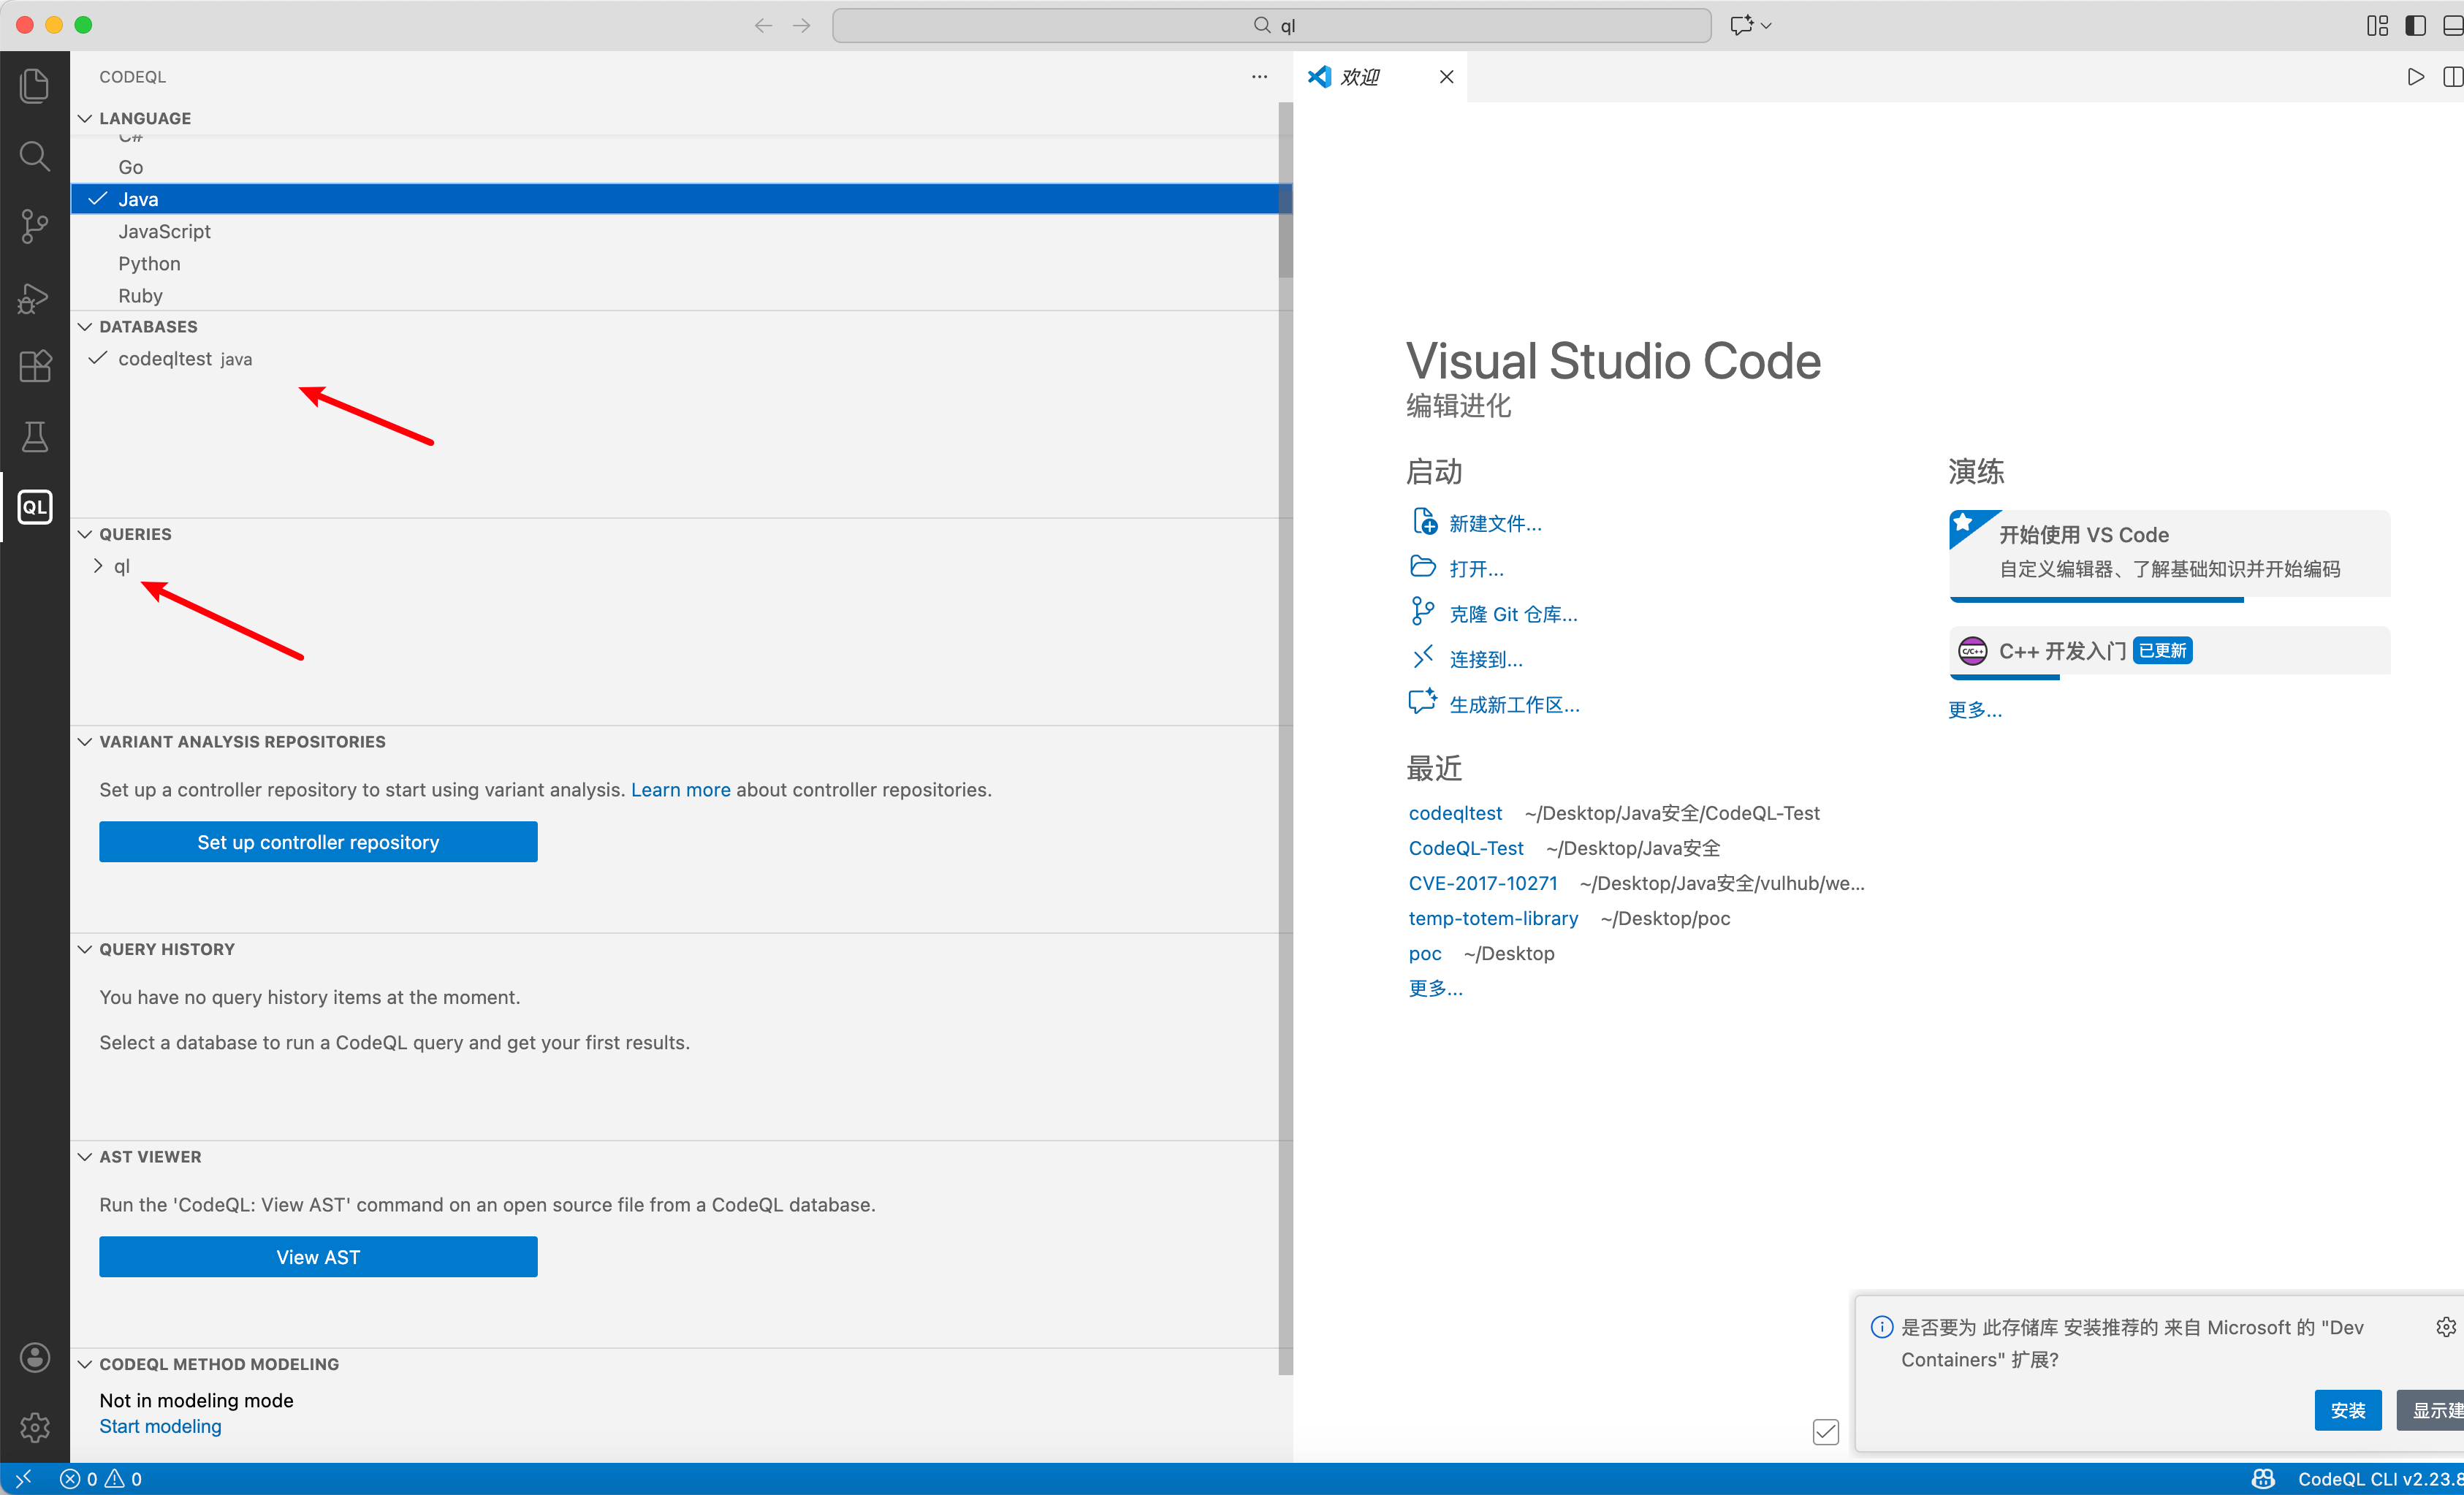Select Python in the language list
This screenshot has height=1495, width=2464.
(x=149, y=264)
